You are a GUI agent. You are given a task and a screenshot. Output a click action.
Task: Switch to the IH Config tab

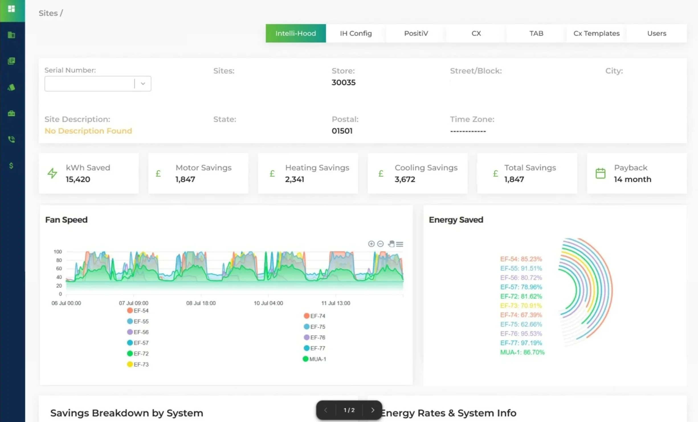point(356,33)
